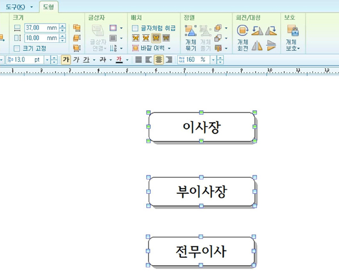Screen dimensions: 339x277
Task: Click the text box vertical alignment icon
Action: pyautogui.click(x=113, y=38)
